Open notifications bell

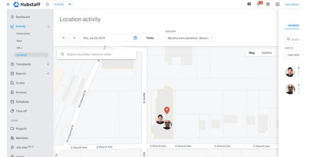pos(258,4)
